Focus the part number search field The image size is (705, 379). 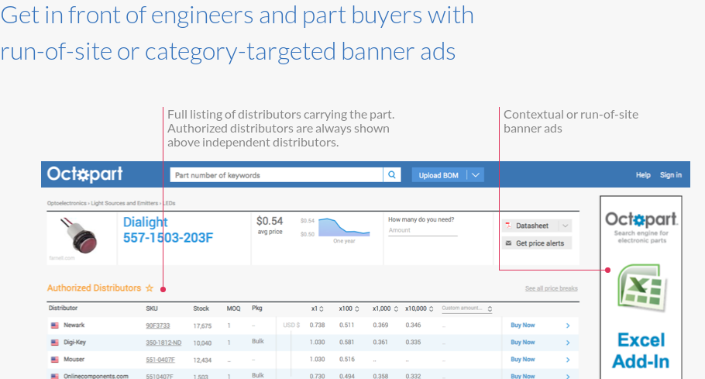pos(276,175)
